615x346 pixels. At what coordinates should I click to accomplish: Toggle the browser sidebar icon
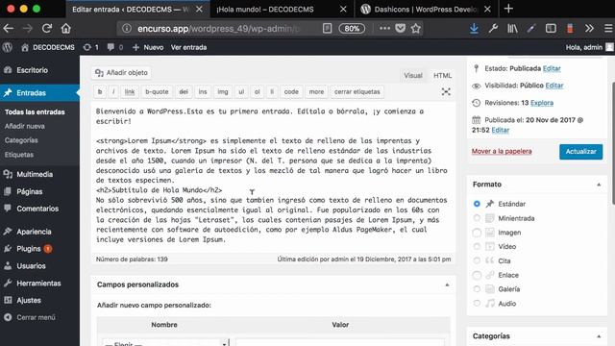551,28
